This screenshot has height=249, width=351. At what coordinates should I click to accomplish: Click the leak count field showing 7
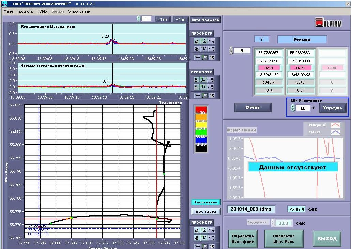click(261, 40)
